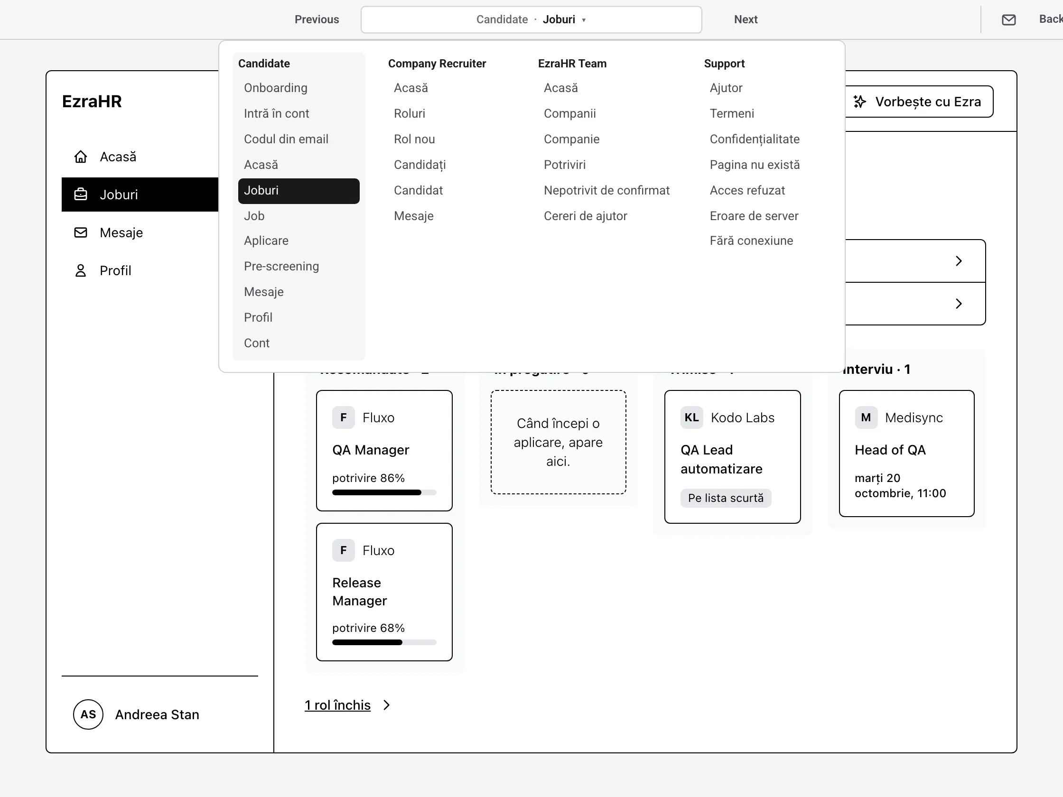Select Pre-screening in Candidate menu

pos(298,266)
